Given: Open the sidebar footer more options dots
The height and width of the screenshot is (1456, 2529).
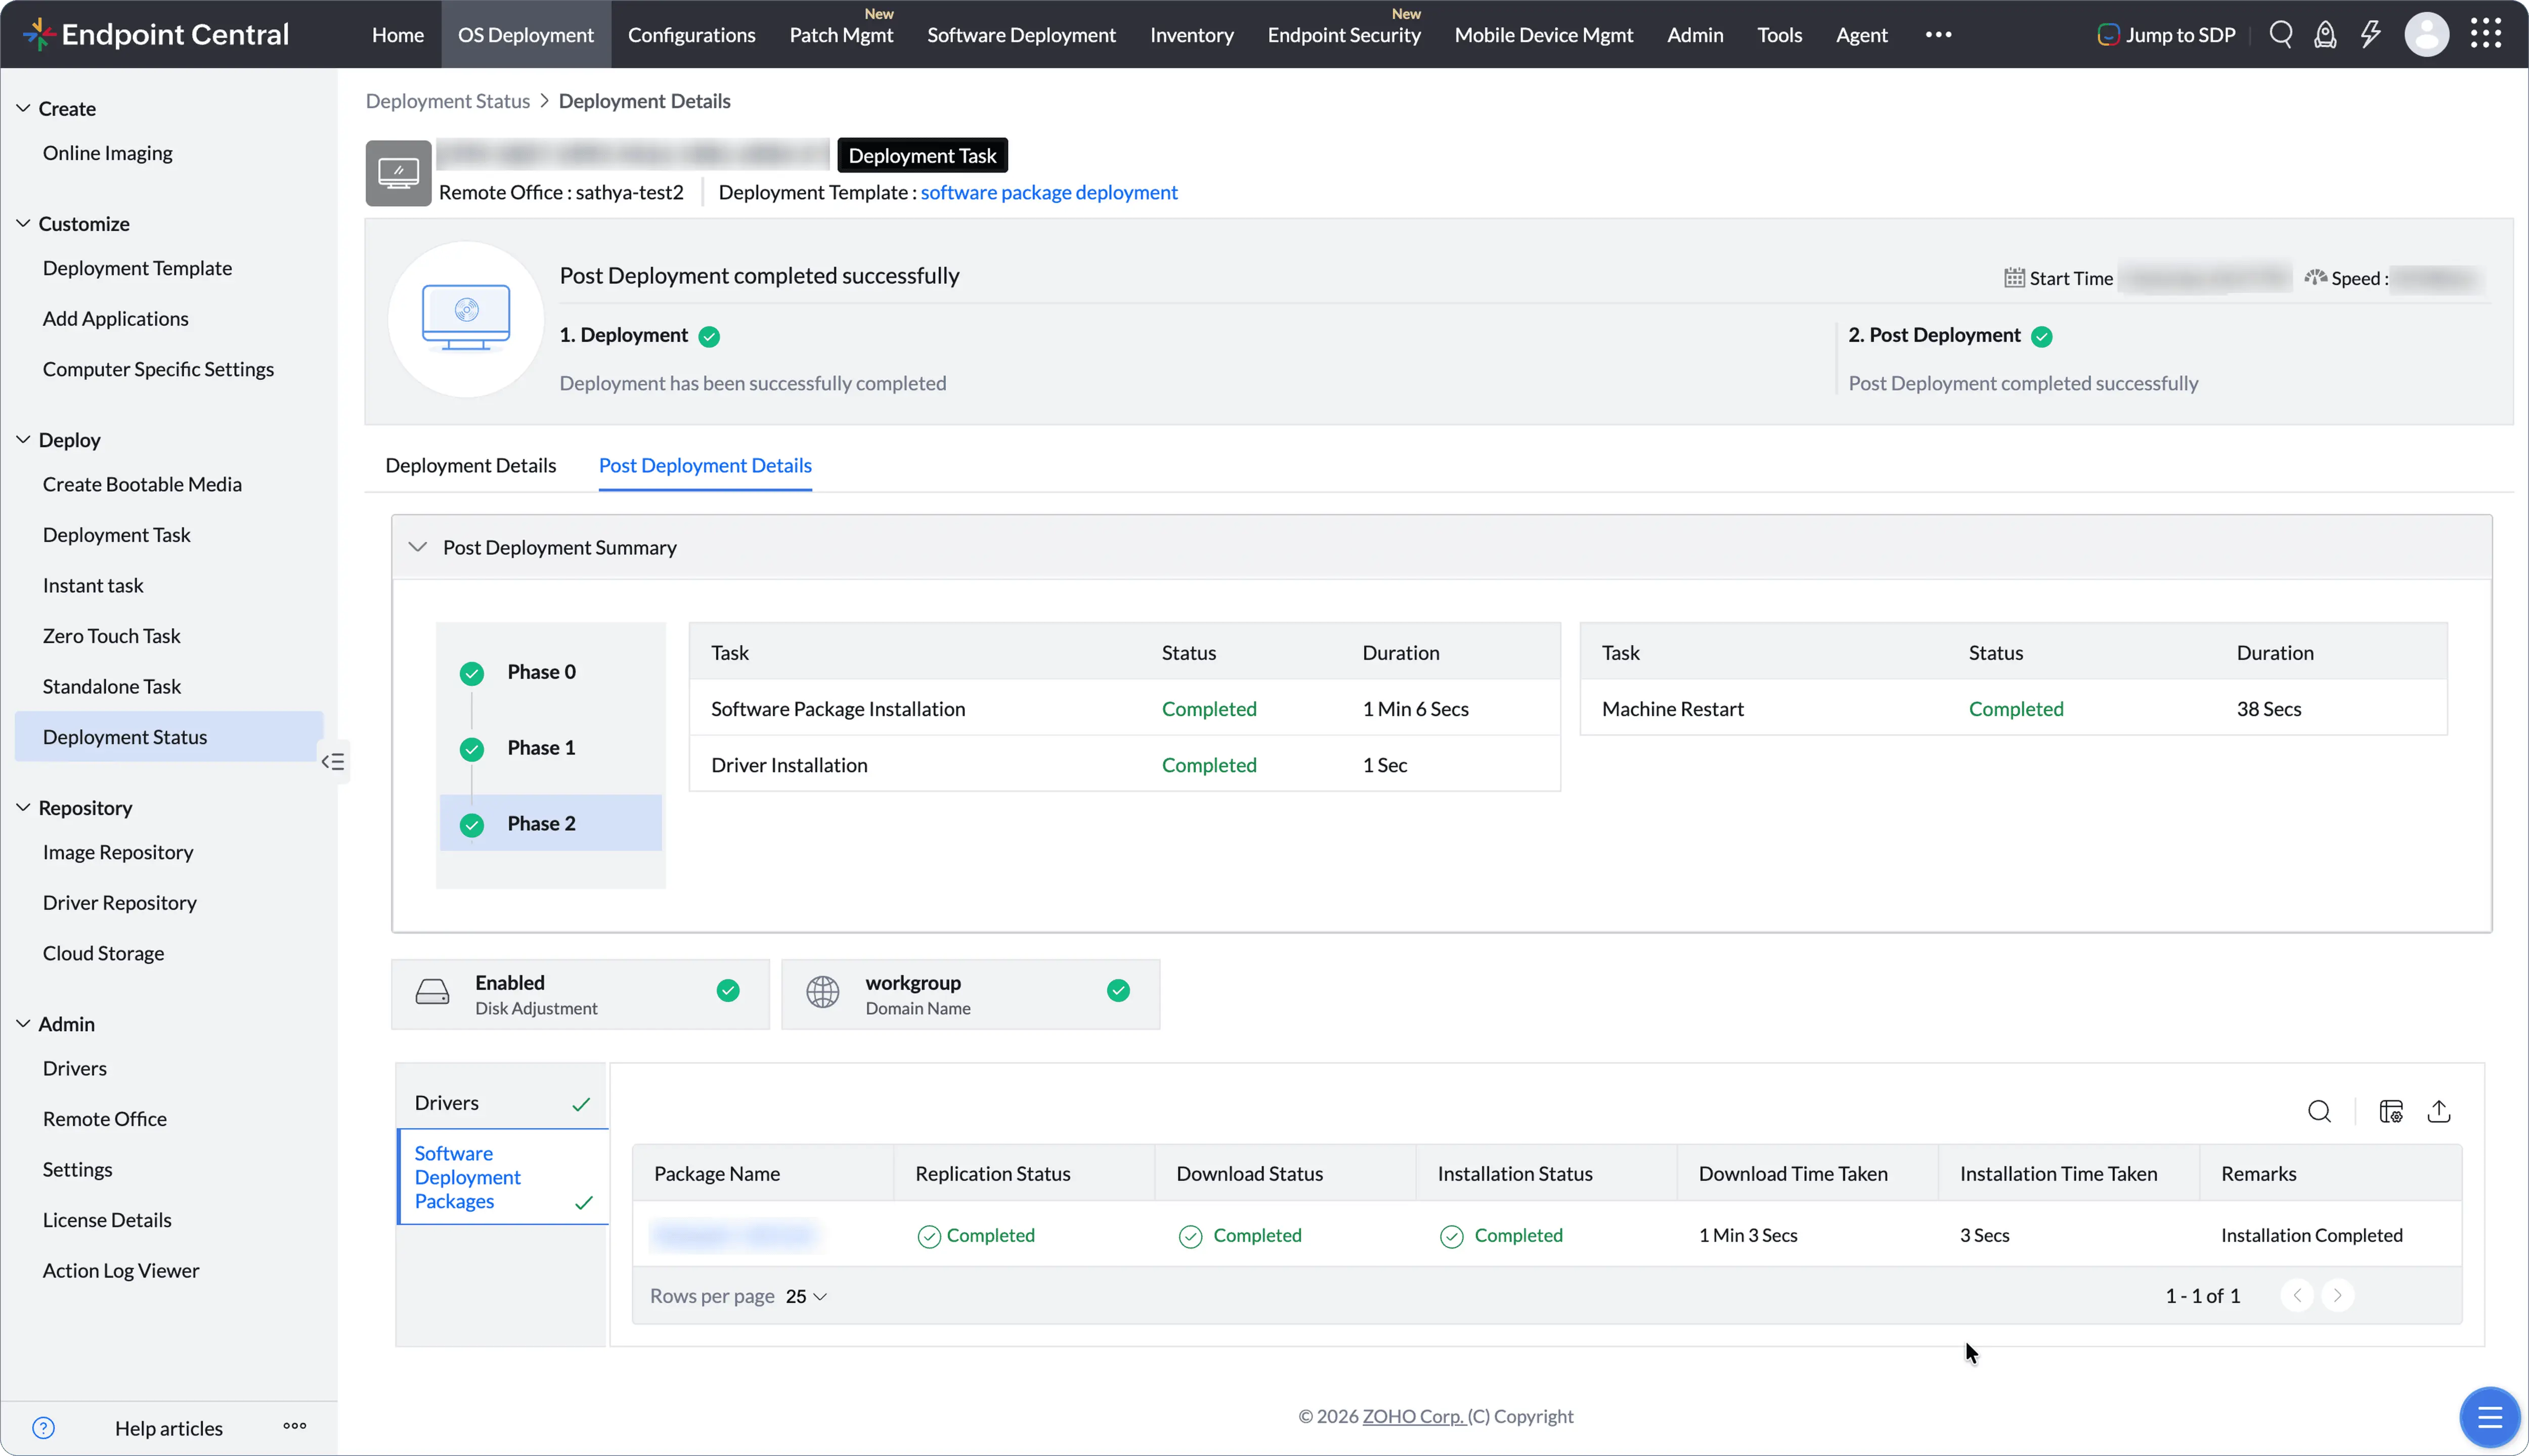Looking at the screenshot, I should [294, 1426].
